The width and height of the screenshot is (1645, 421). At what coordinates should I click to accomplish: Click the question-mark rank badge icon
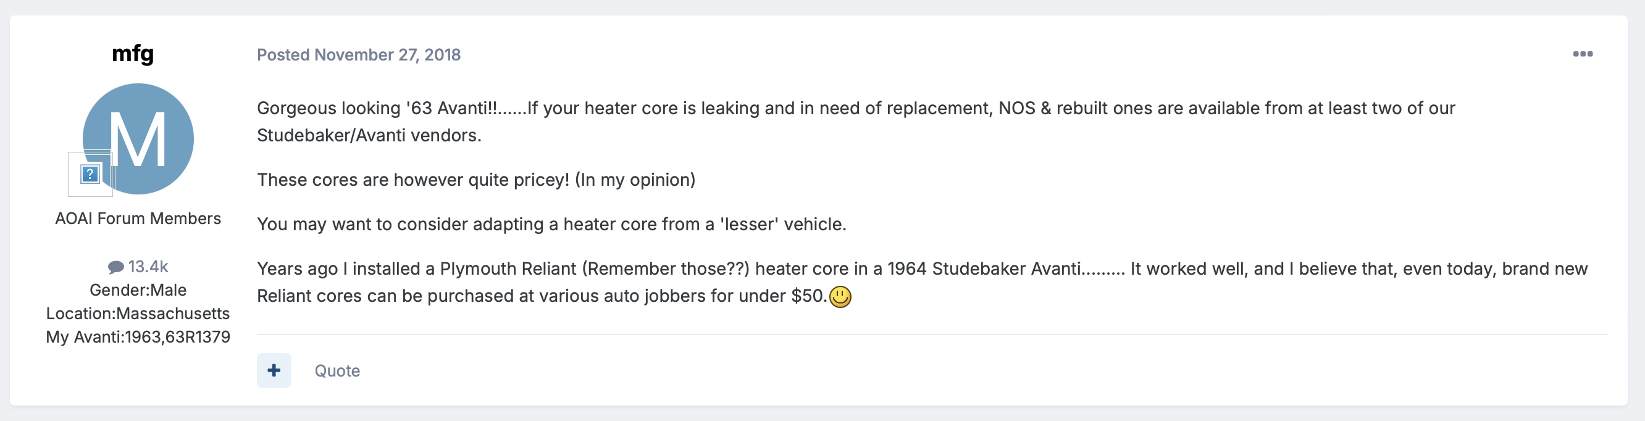(90, 173)
